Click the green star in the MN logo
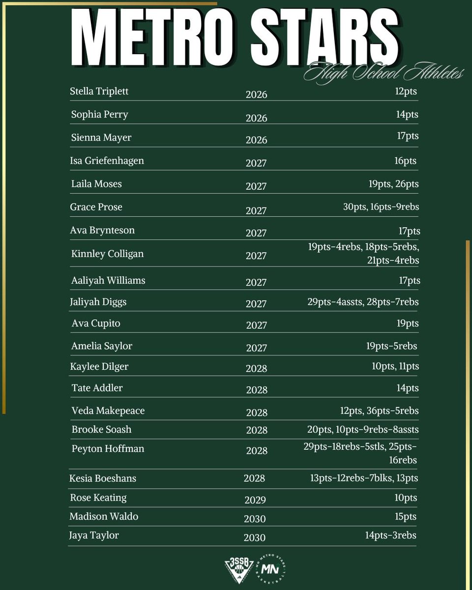 pos(278,565)
